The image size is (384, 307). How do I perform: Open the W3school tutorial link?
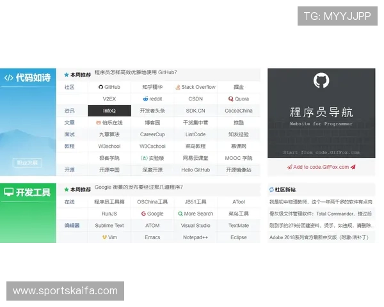pos(109,146)
